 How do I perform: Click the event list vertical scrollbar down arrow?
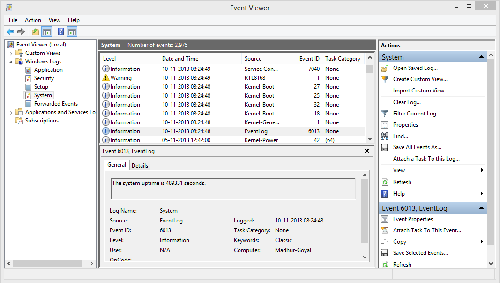pyautogui.click(x=370, y=139)
